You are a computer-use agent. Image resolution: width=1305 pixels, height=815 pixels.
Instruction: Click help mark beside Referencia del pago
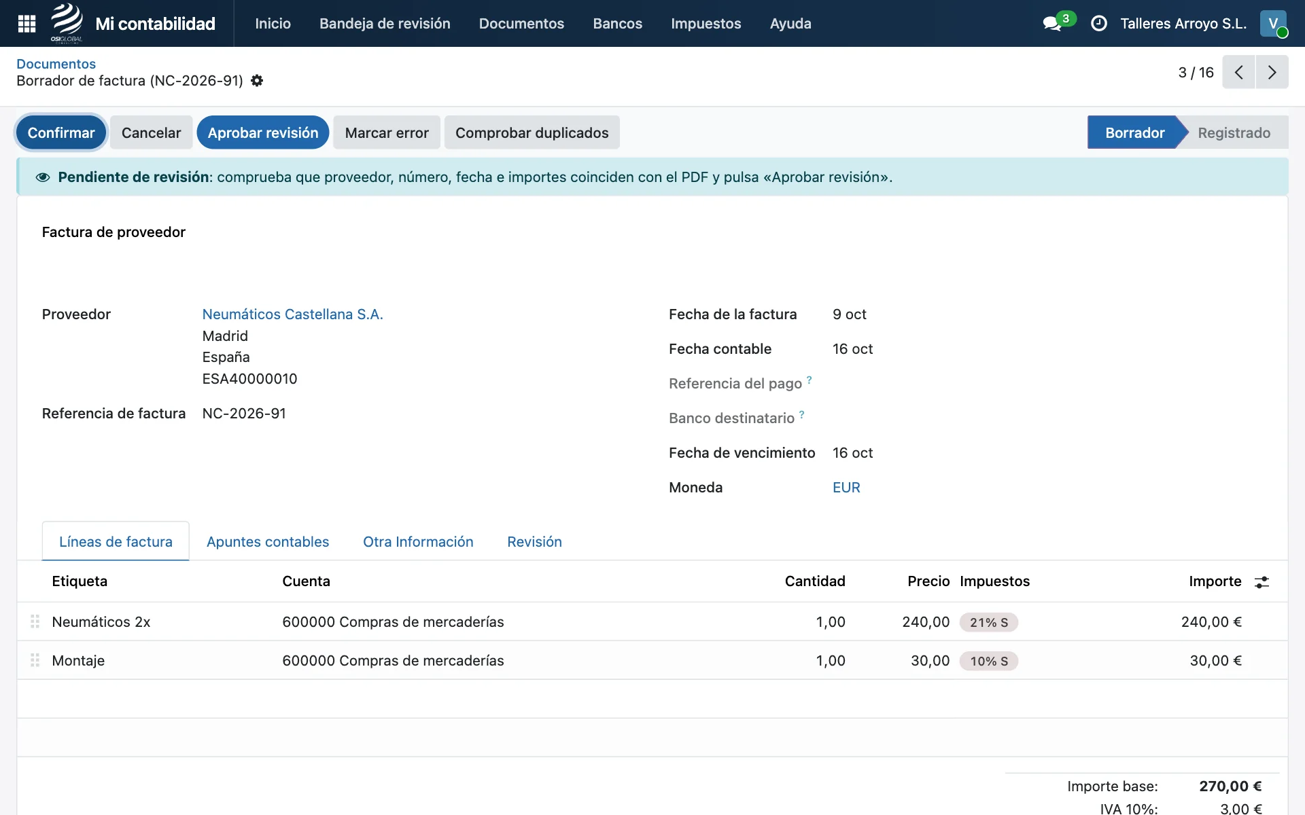coord(809,380)
